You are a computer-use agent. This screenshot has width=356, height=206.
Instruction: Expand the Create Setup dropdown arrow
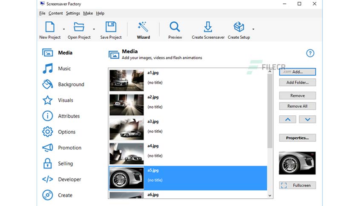click(x=253, y=29)
